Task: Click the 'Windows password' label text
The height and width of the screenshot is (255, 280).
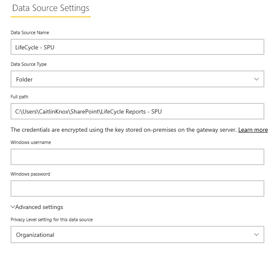Action: pos(30,174)
